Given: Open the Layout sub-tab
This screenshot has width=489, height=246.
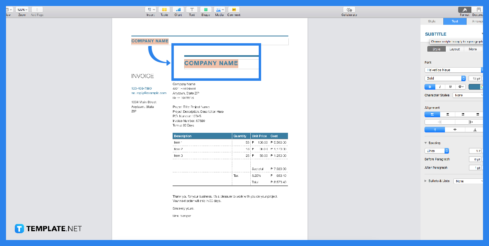Looking at the screenshot, I should (455, 49).
